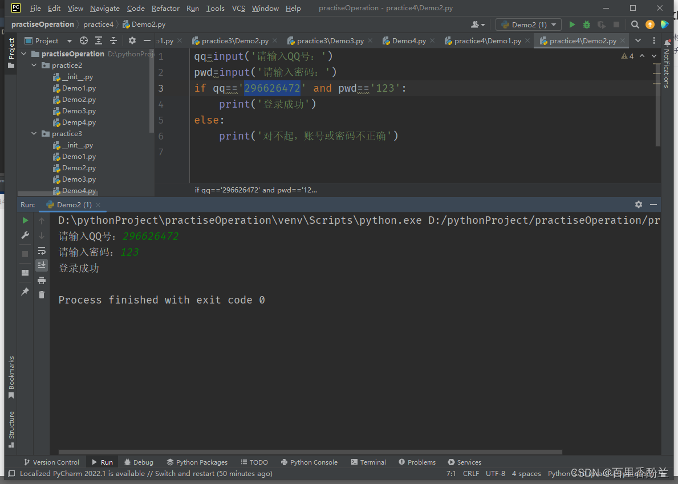Open the Demo2 (1) run configuration dropdown
The image size is (678, 484).
coord(529,24)
